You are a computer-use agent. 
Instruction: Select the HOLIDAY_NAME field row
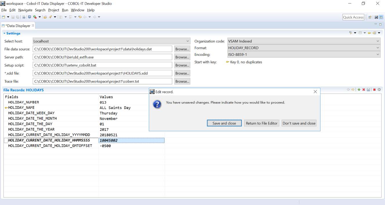(21, 108)
